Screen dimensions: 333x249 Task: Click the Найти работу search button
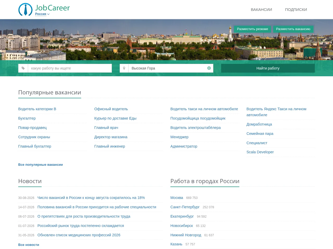coord(268,68)
